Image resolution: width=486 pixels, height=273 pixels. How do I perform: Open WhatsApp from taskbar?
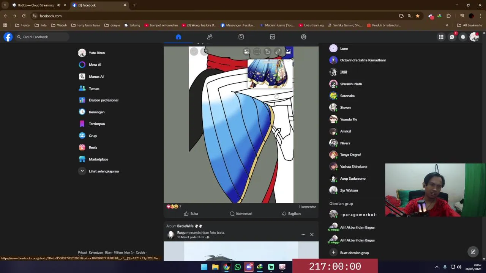click(x=238, y=267)
